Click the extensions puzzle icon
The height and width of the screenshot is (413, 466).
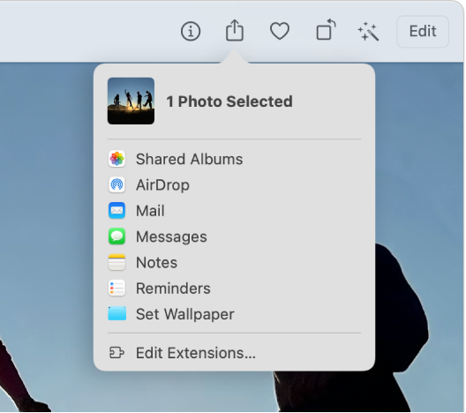(x=116, y=353)
